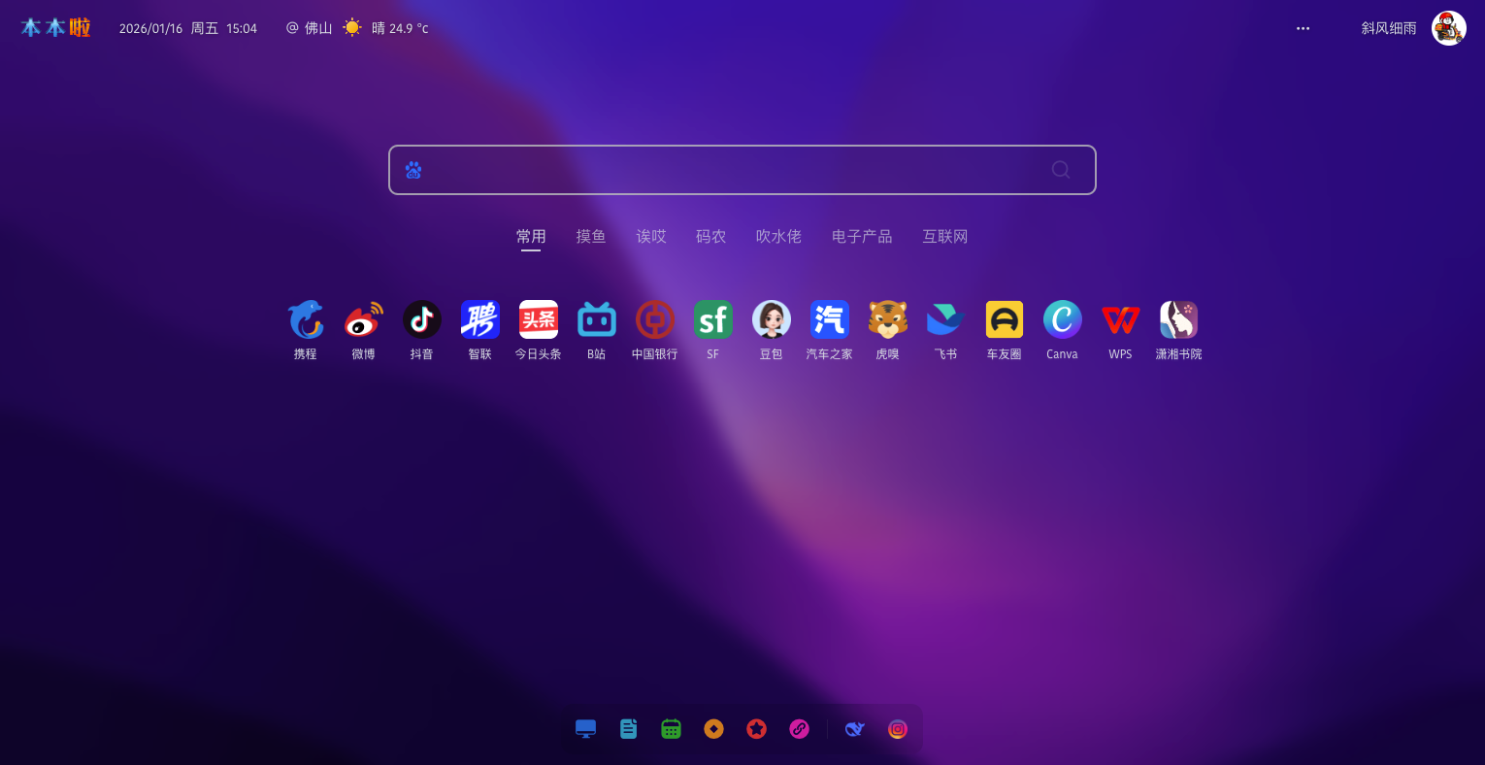Image resolution: width=1485 pixels, height=765 pixels.
Task: Open the three-dot more options menu
Action: click(1303, 29)
